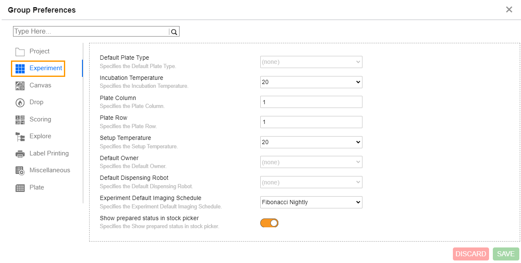The image size is (521, 263).
Task: Open Experiment Default Imaging Schedule dropdown
Action: (311, 202)
